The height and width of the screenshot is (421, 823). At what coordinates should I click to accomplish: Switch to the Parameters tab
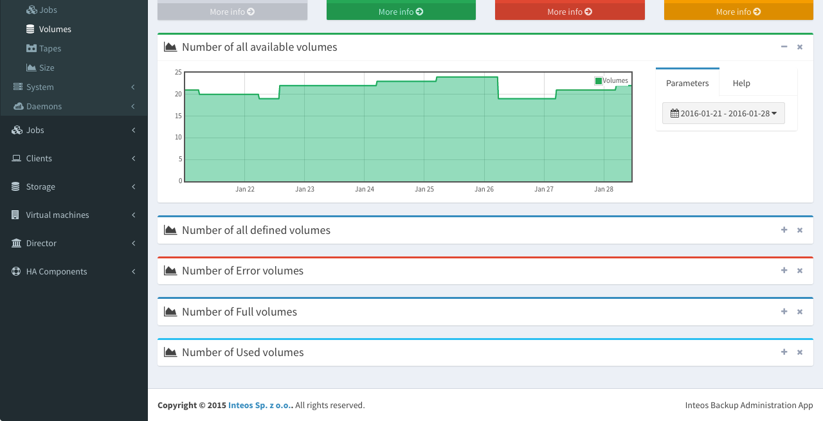coord(687,83)
